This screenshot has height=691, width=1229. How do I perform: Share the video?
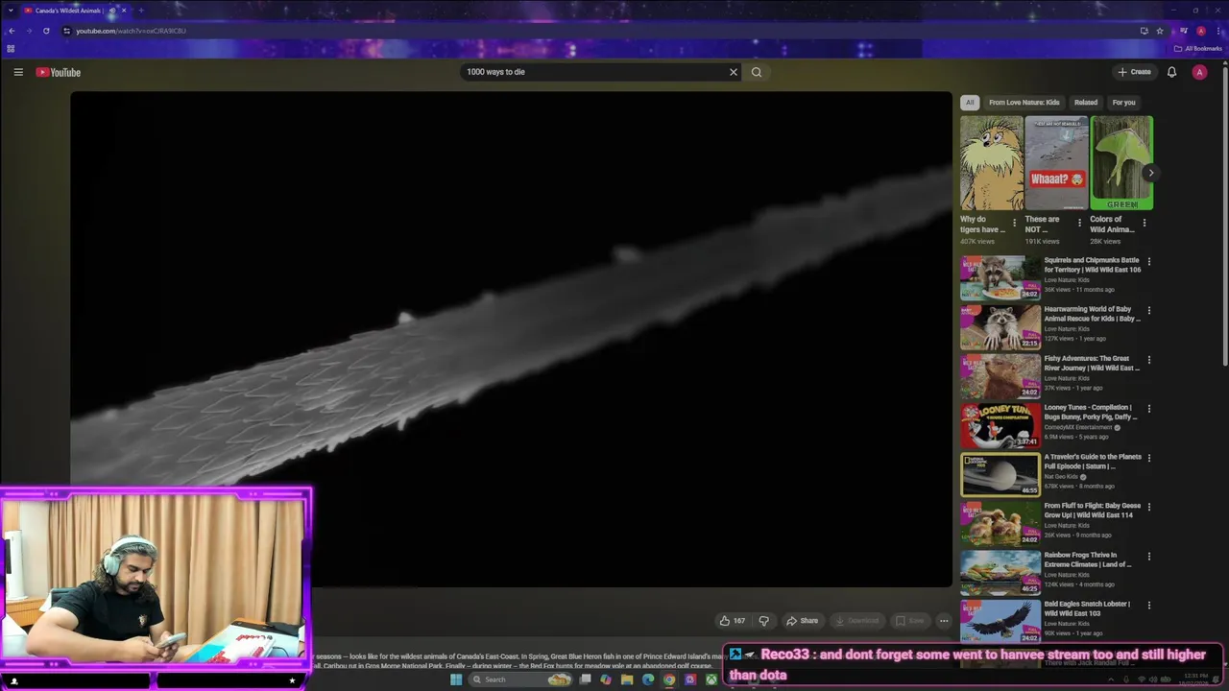803,621
